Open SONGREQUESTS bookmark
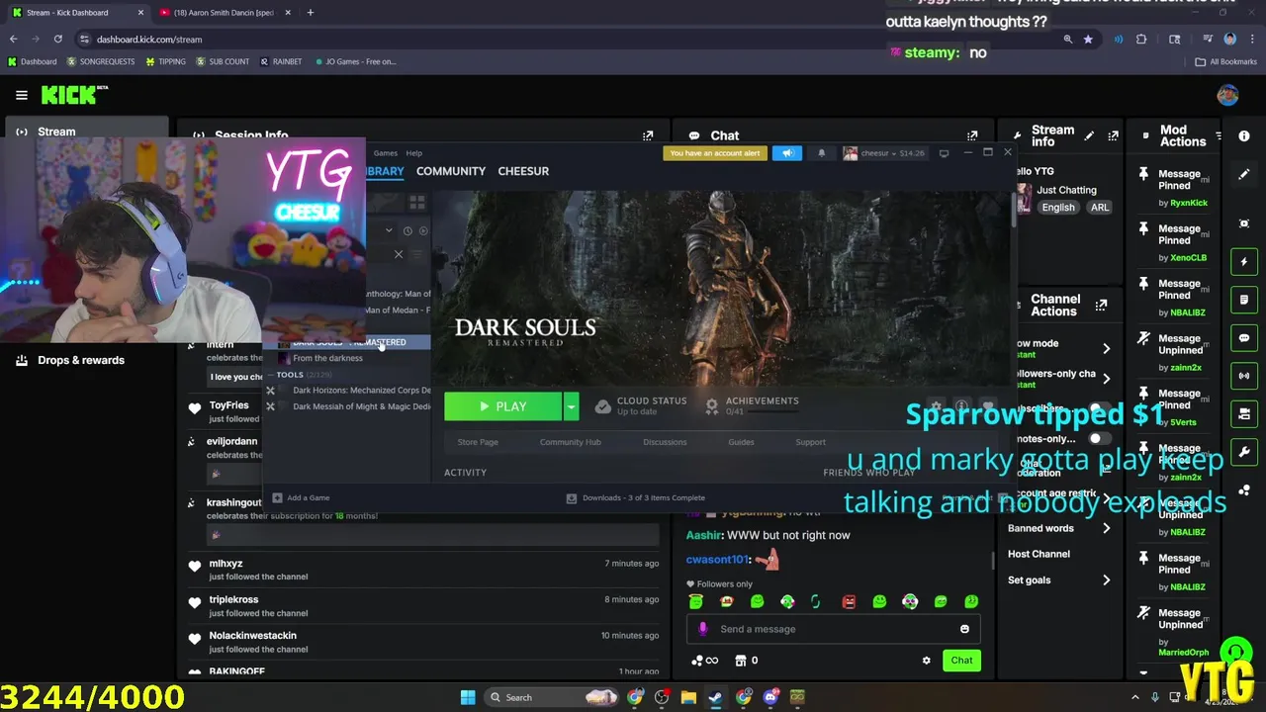The height and width of the screenshot is (712, 1266). click(100, 61)
